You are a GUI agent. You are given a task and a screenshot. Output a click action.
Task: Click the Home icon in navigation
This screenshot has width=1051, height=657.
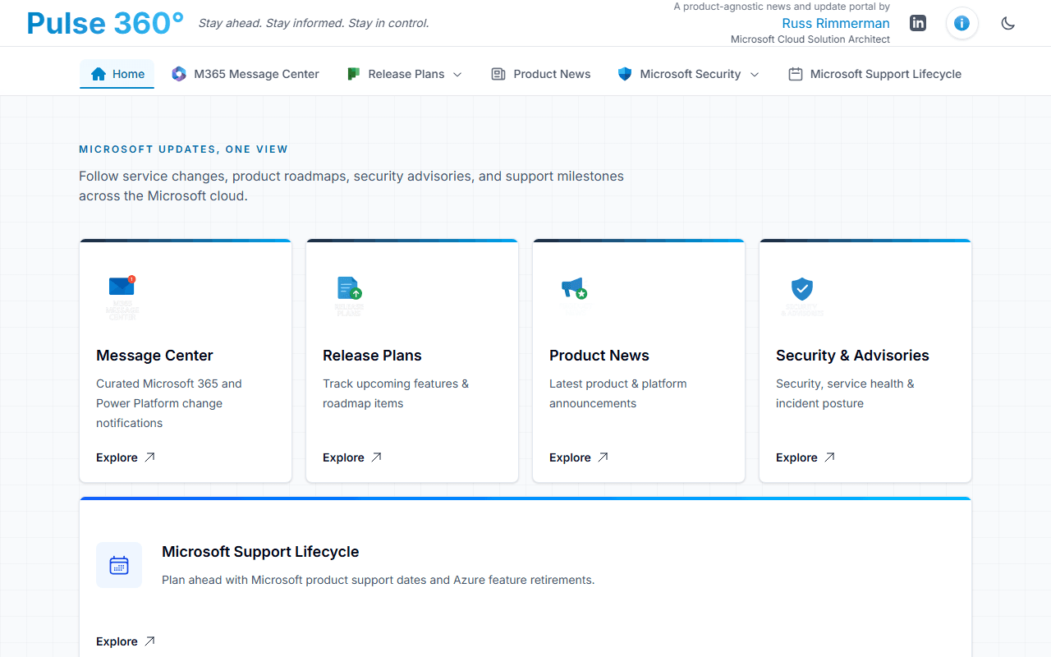99,74
